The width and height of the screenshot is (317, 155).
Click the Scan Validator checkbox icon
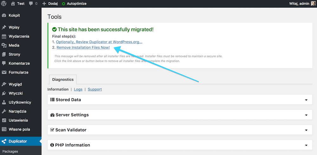click(x=52, y=130)
